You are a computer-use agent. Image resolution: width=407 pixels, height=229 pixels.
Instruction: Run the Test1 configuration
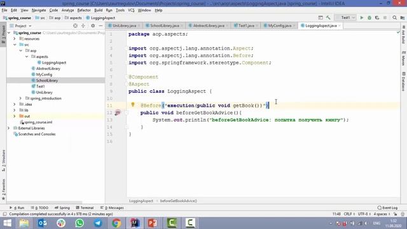pos(362,18)
